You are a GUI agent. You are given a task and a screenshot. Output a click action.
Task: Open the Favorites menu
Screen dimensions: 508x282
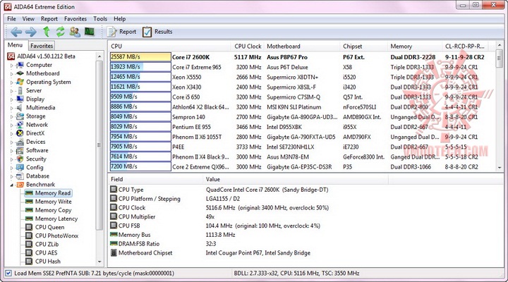tap(75, 19)
